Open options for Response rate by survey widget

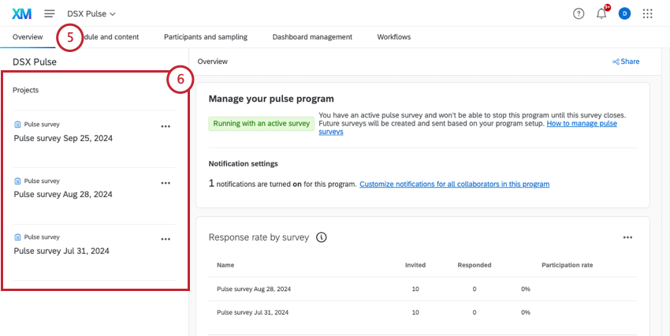[x=627, y=237]
